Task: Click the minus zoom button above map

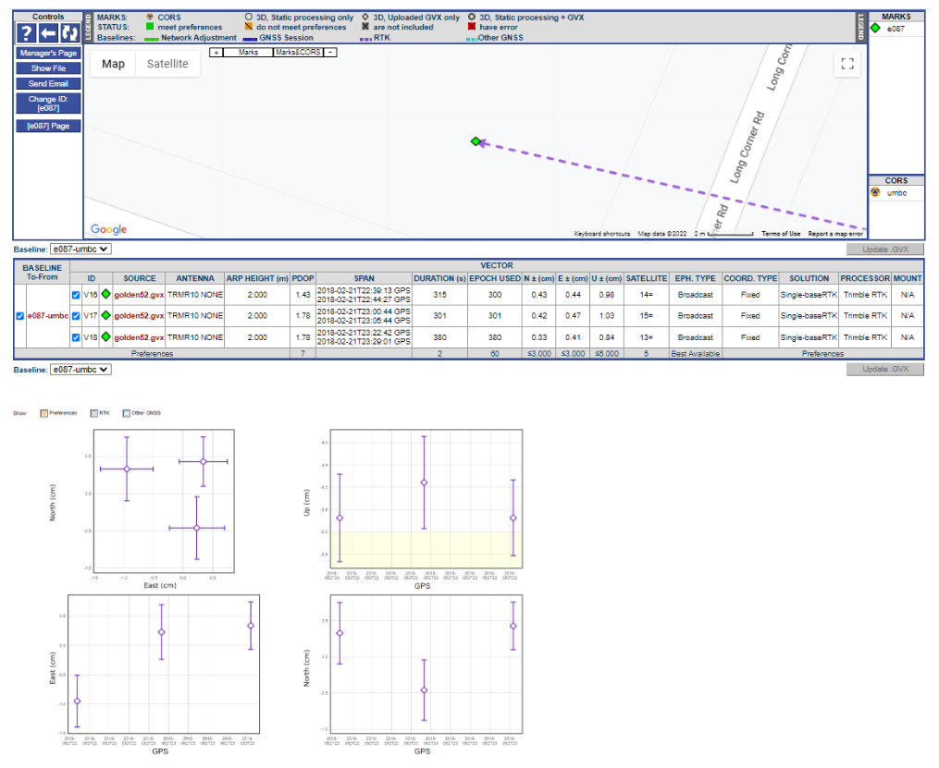Action: tap(330, 53)
